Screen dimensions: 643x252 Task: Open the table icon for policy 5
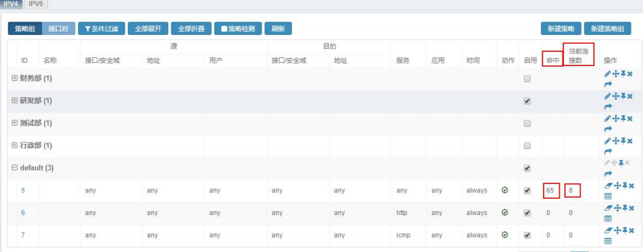pyautogui.click(x=608, y=196)
